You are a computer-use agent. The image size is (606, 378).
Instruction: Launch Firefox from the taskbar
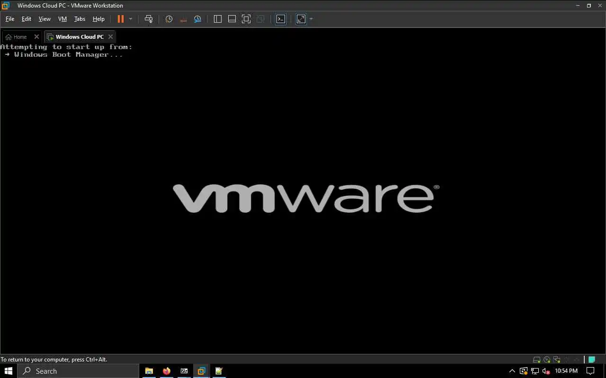[167, 371]
